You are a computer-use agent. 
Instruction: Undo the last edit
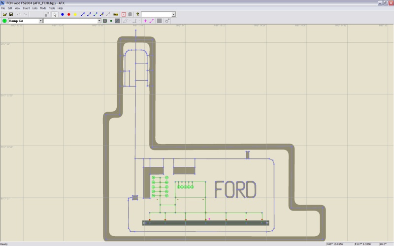[19, 14]
